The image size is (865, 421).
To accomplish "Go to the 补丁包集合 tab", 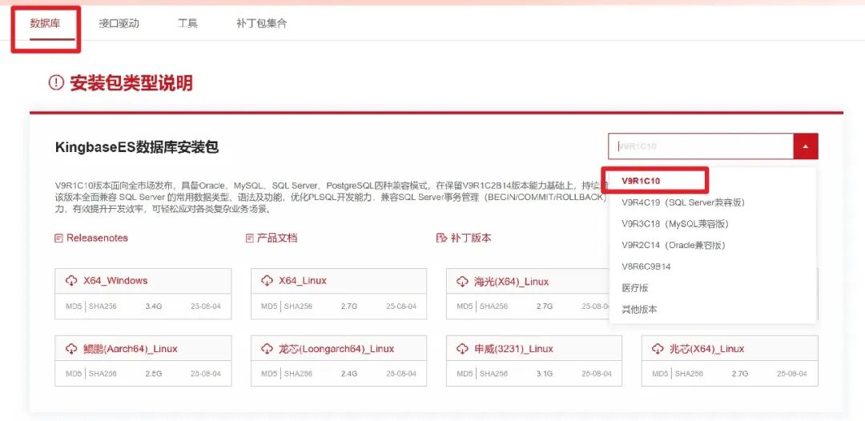I will click(x=261, y=23).
